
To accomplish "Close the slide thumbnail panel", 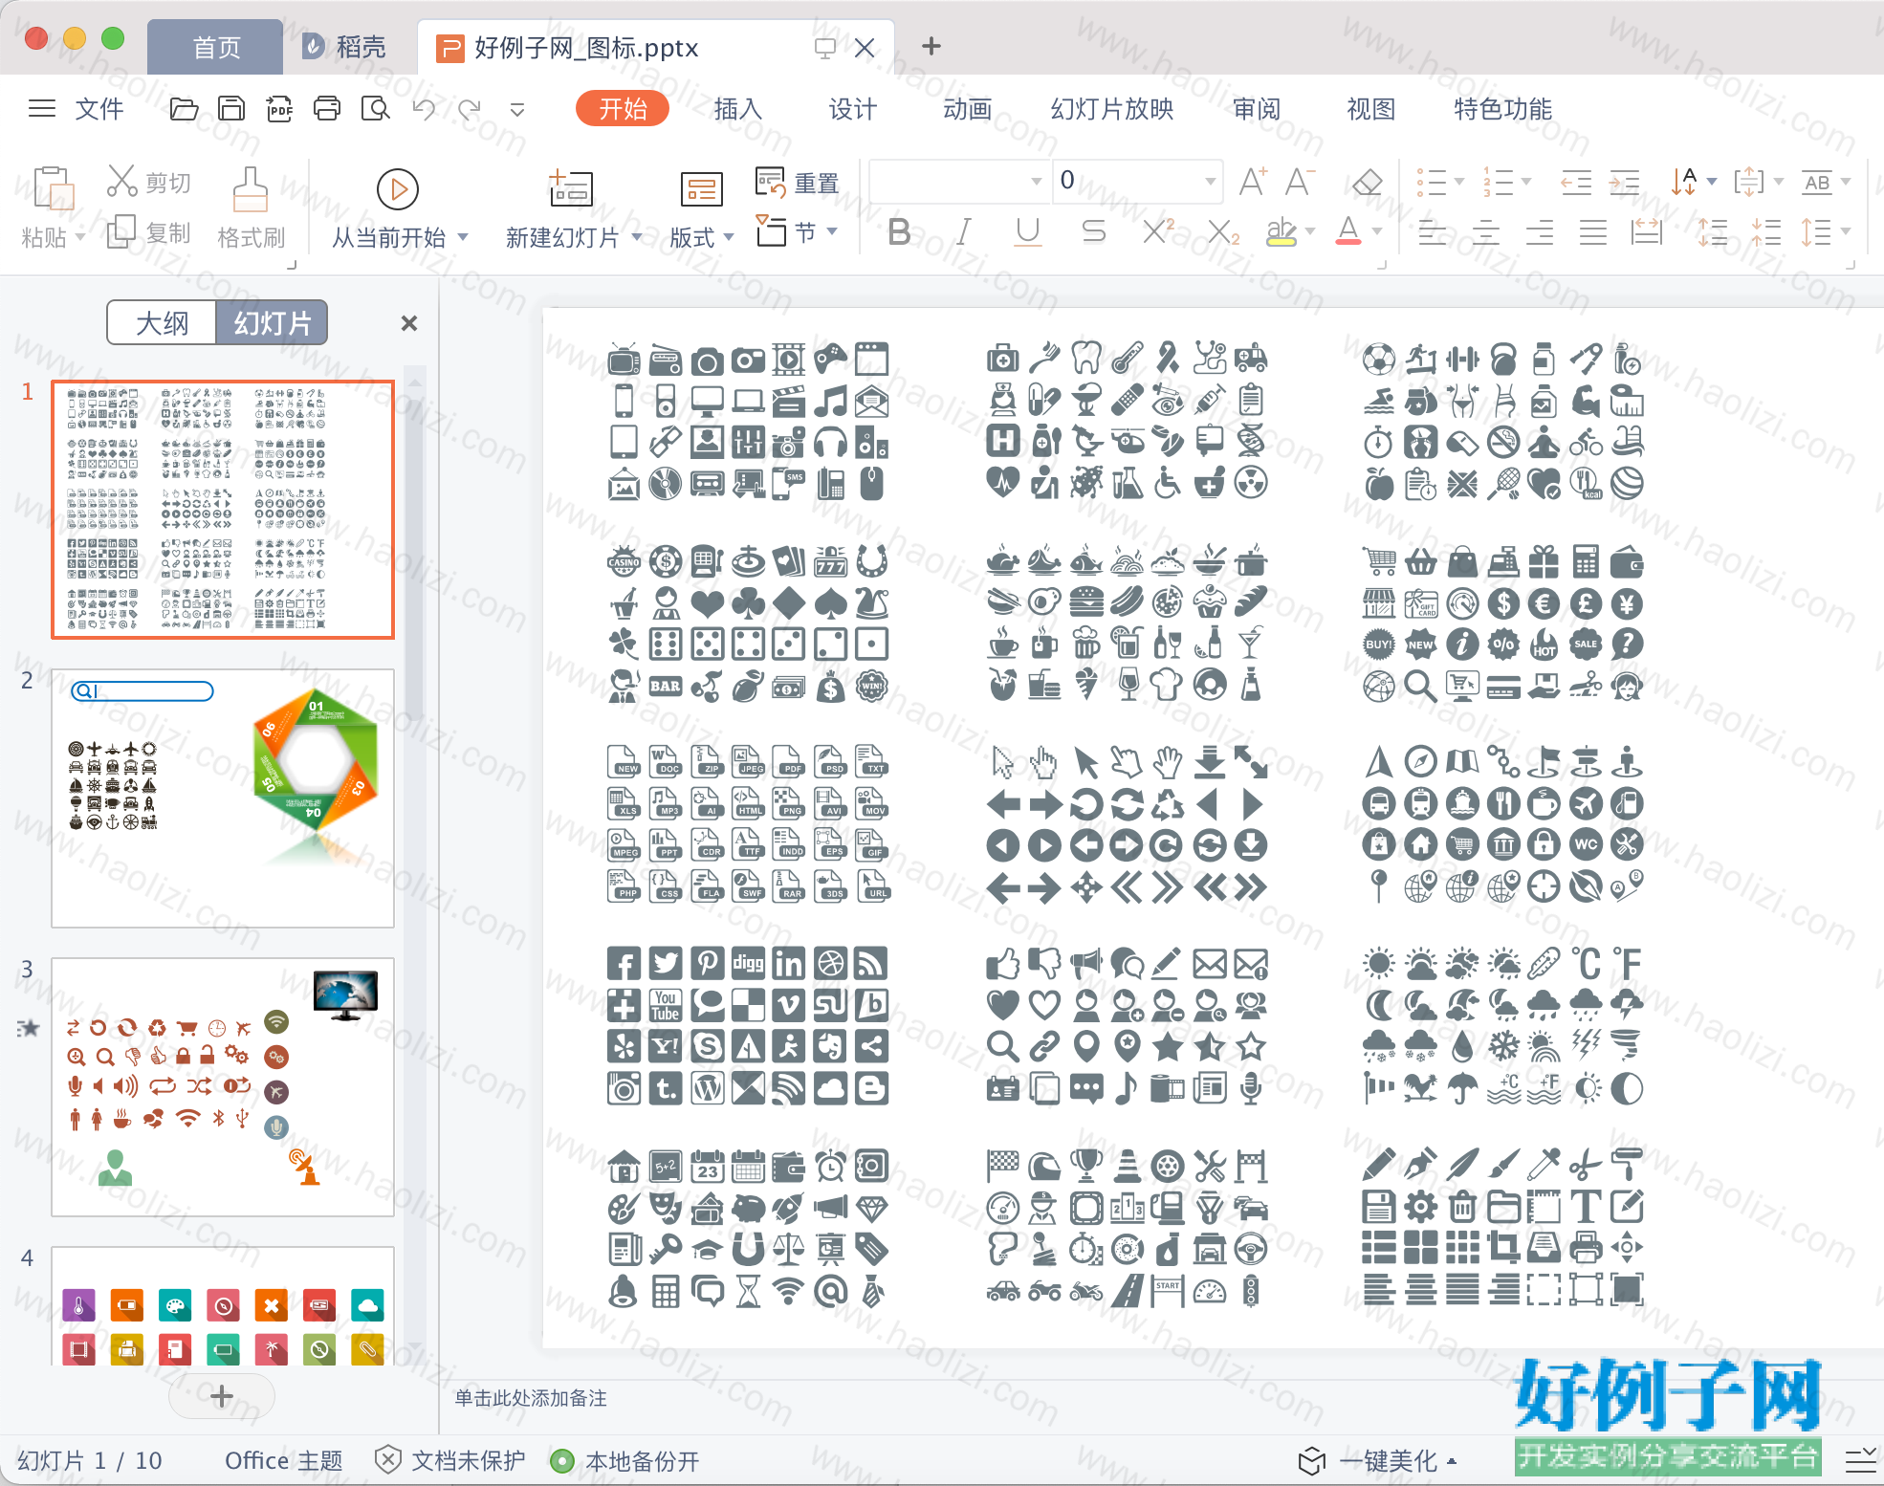I will [409, 323].
